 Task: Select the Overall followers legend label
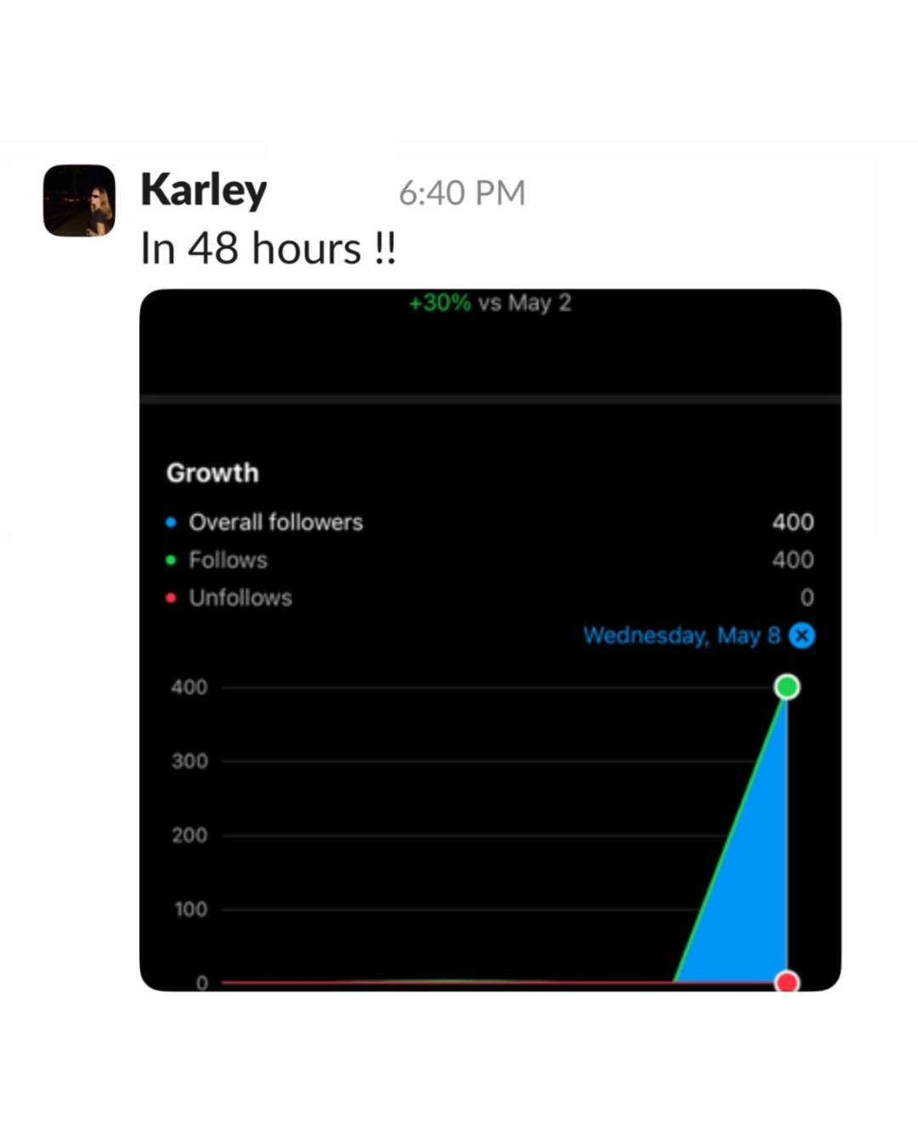(275, 522)
